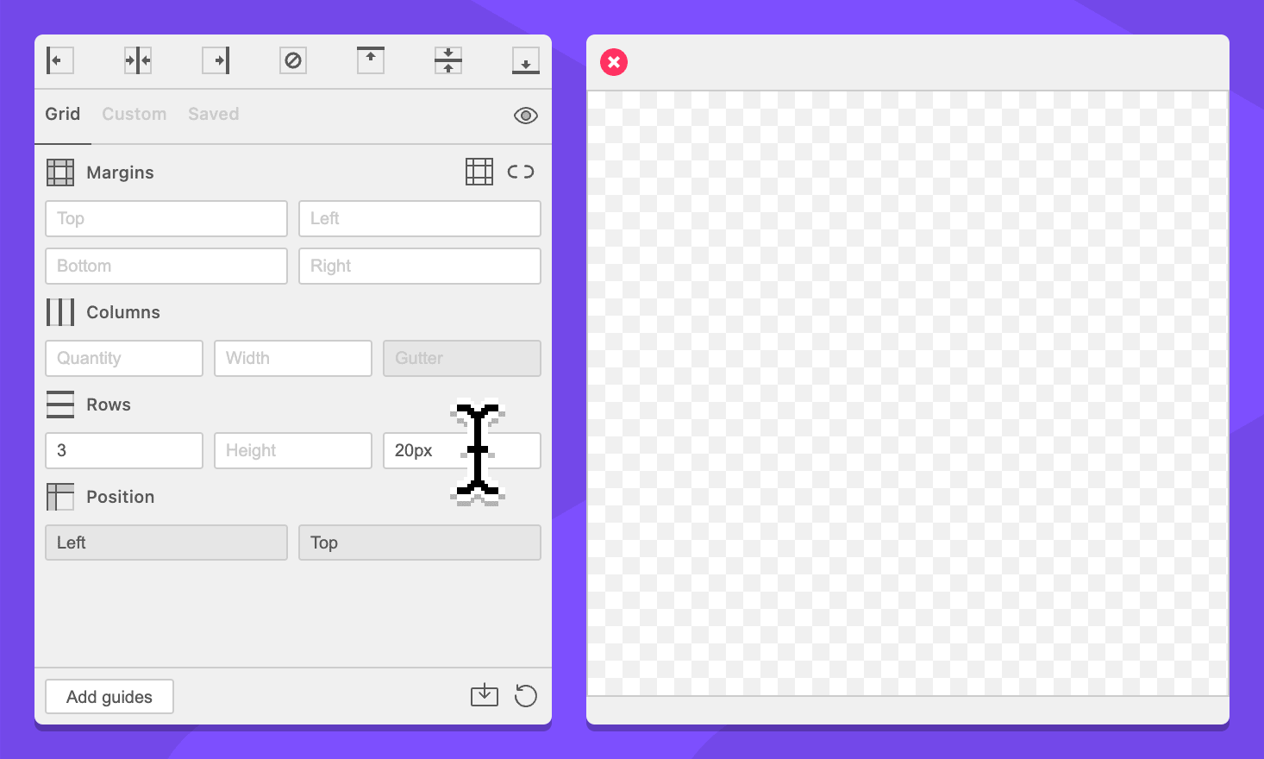Switch to the Custom tab
1264x759 pixels.
click(135, 114)
